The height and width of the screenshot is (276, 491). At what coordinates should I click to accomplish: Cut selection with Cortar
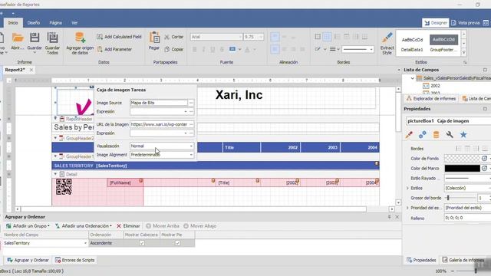174,37
